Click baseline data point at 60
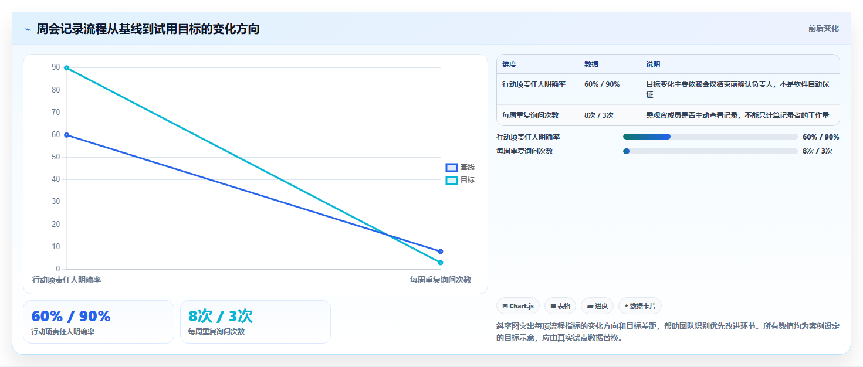This screenshot has width=863, height=367. click(67, 135)
